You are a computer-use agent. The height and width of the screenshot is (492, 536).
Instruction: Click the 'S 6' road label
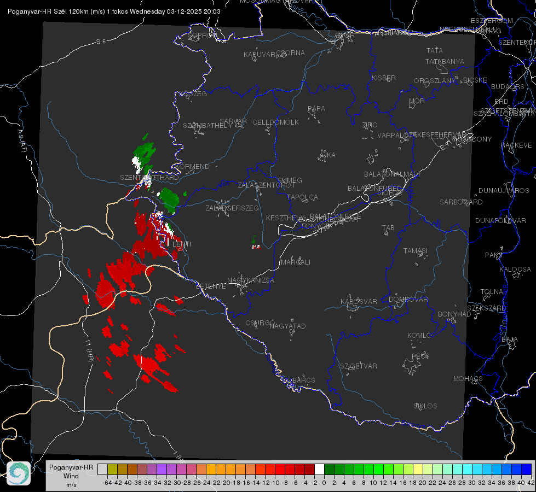[101, 42]
